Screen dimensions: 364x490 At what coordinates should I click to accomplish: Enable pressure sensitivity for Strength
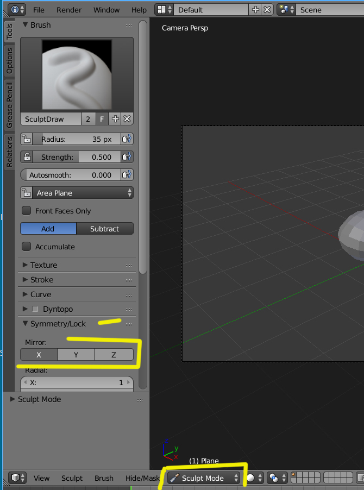click(127, 157)
